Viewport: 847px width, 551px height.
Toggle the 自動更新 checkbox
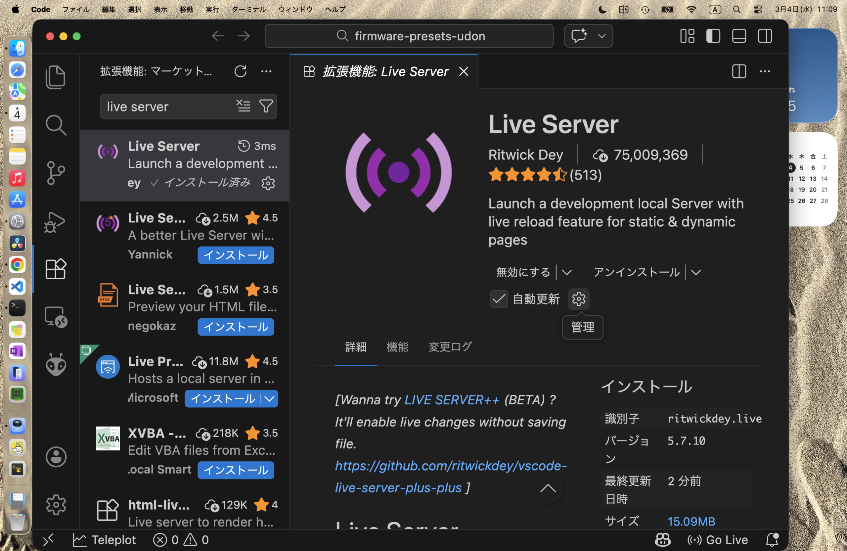[499, 299]
